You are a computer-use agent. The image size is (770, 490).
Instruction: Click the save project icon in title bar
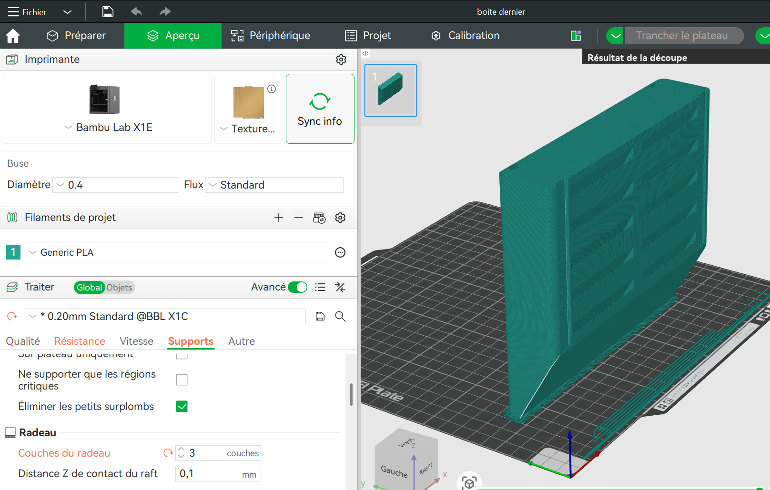click(x=108, y=12)
